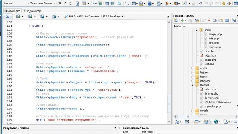Click the green add icon in the Project panel

pos(182,20)
